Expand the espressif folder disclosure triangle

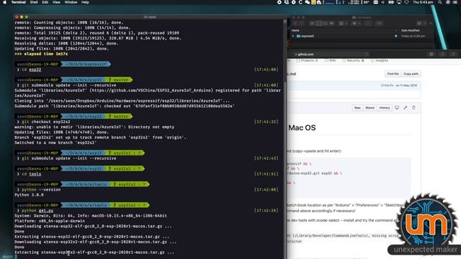(x=293, y=36)
